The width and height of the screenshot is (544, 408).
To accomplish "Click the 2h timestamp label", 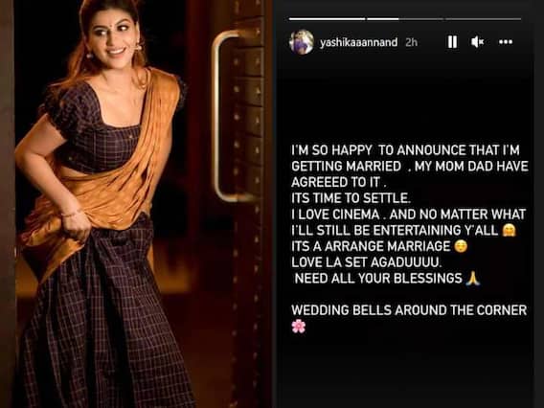I will click(x=411, y=42).
